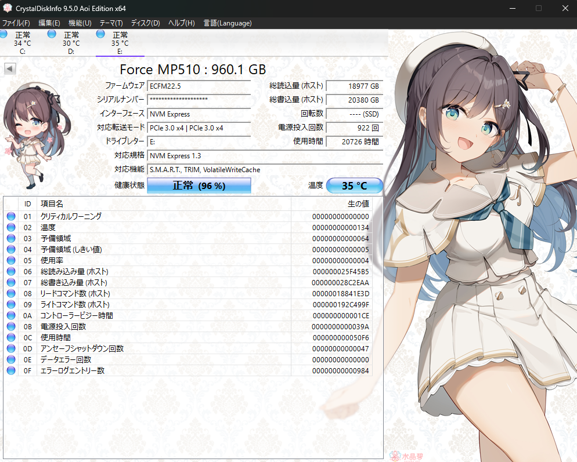Select raw value 000000000001CE
577x462 pixels.
pyautogui.click(x=341, y=316)
